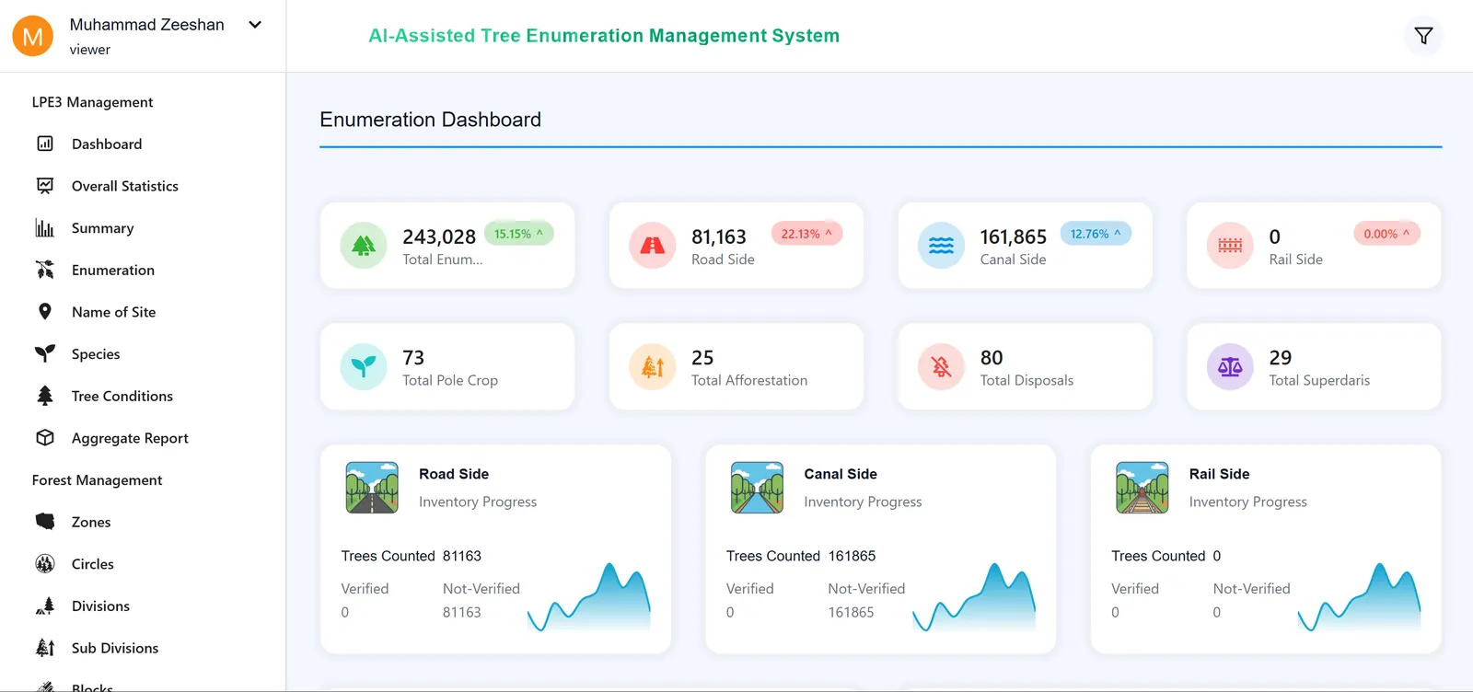Image resolution: width=1473 pixels, height=692 pixels.
Task: Expand the Muhammad Zeeshan account dropdown arrow
Action: tap(255, 25)
